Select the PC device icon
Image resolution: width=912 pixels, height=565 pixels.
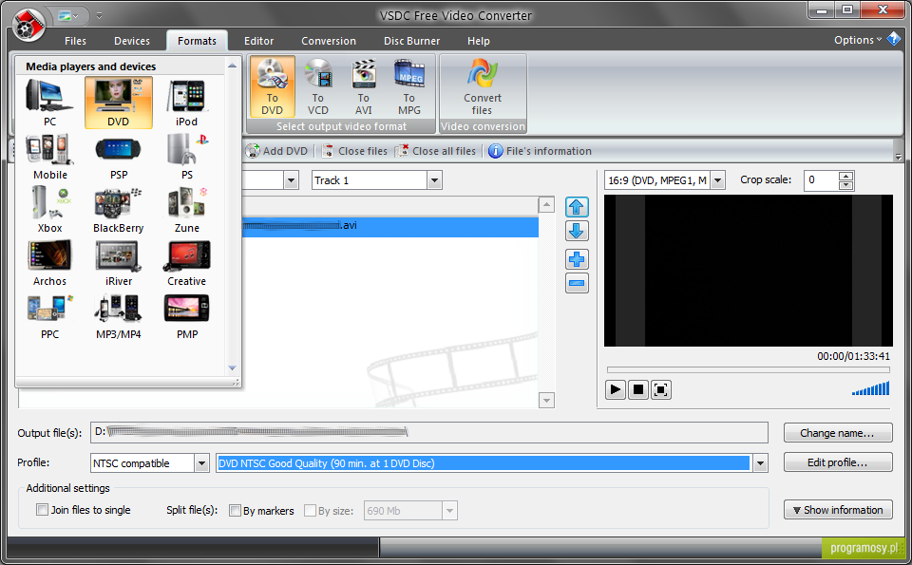(x=50, y=104)
